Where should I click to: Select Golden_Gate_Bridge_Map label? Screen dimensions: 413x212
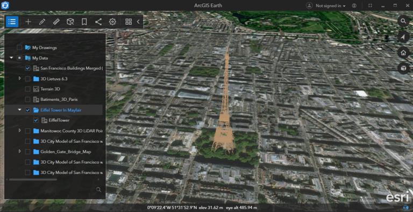66,152
